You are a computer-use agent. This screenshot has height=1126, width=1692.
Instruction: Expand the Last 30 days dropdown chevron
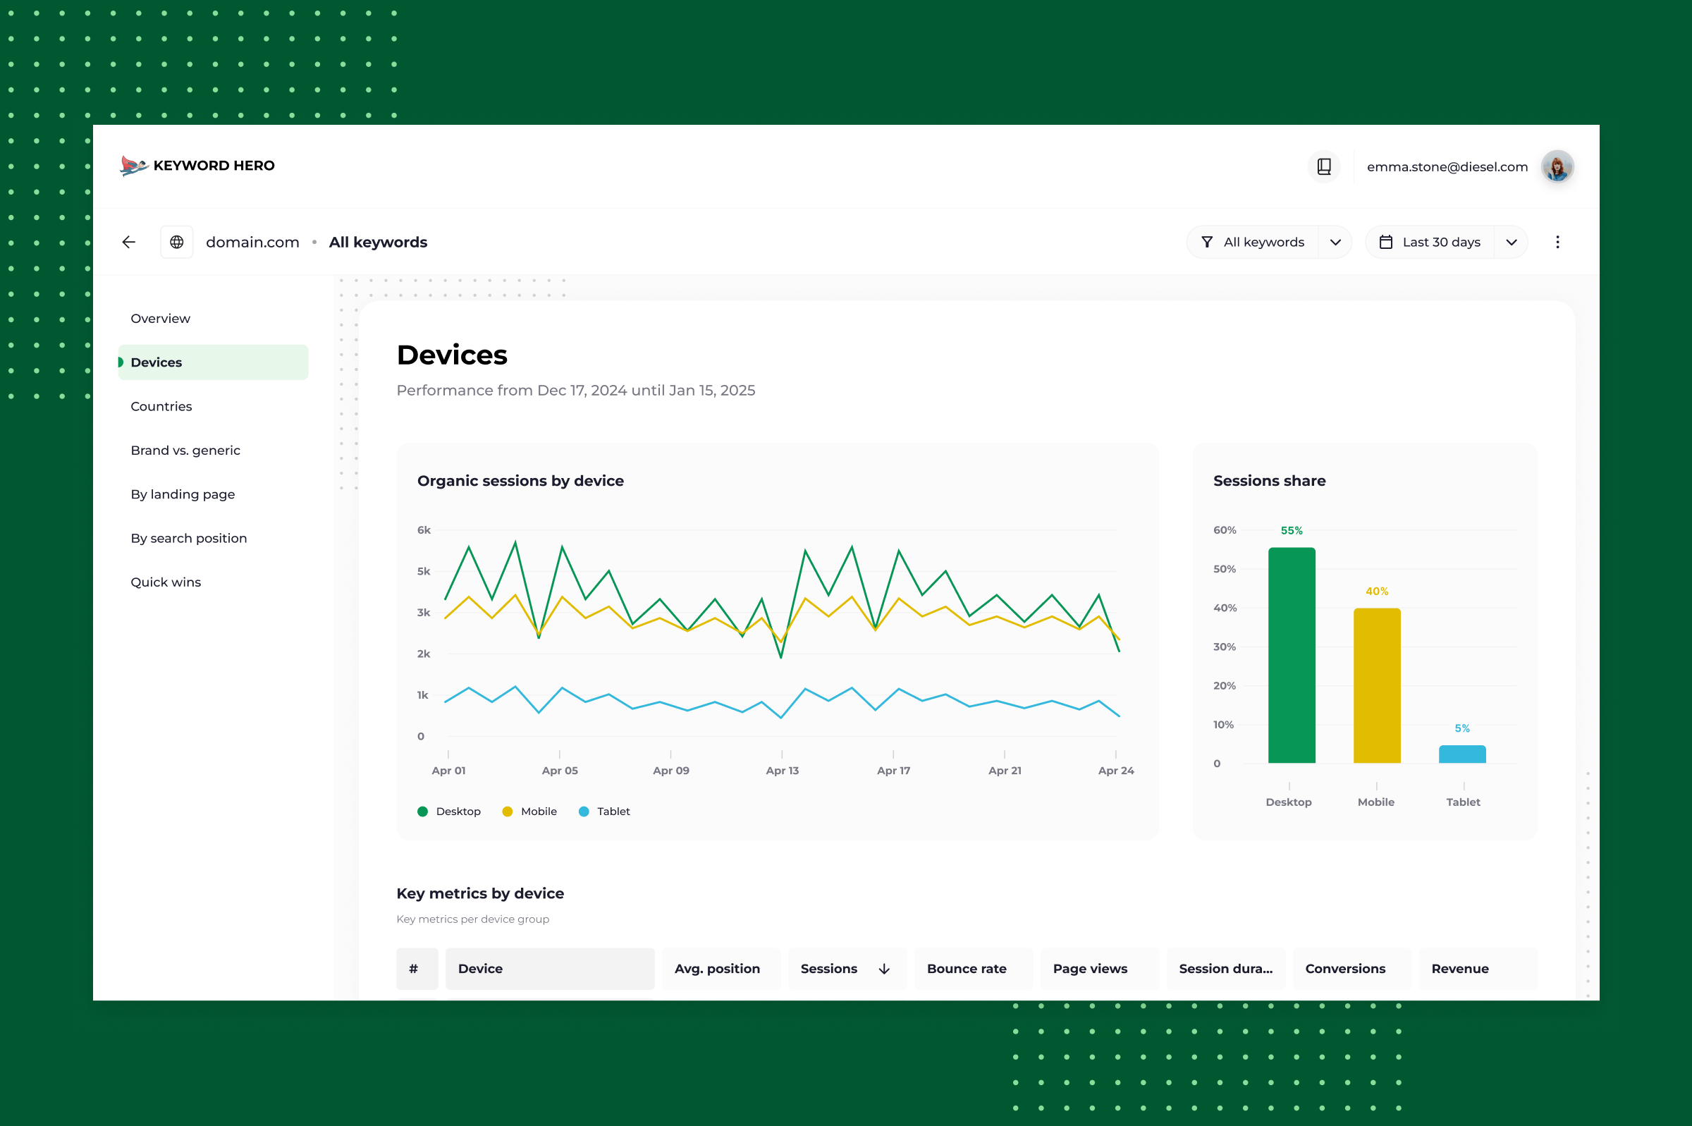[x=1511, y=242]
